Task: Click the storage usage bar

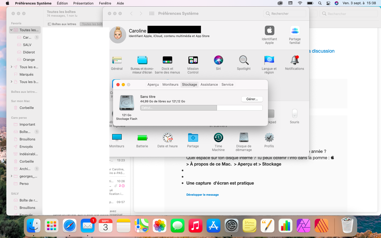Action: coord(201,108)
